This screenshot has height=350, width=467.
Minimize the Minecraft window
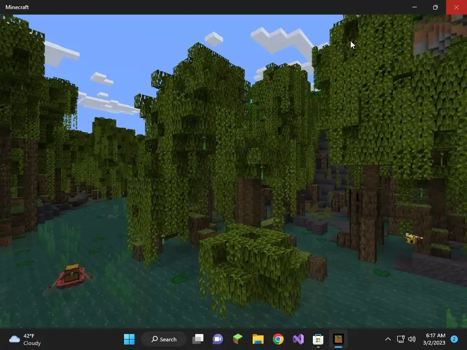415,7
